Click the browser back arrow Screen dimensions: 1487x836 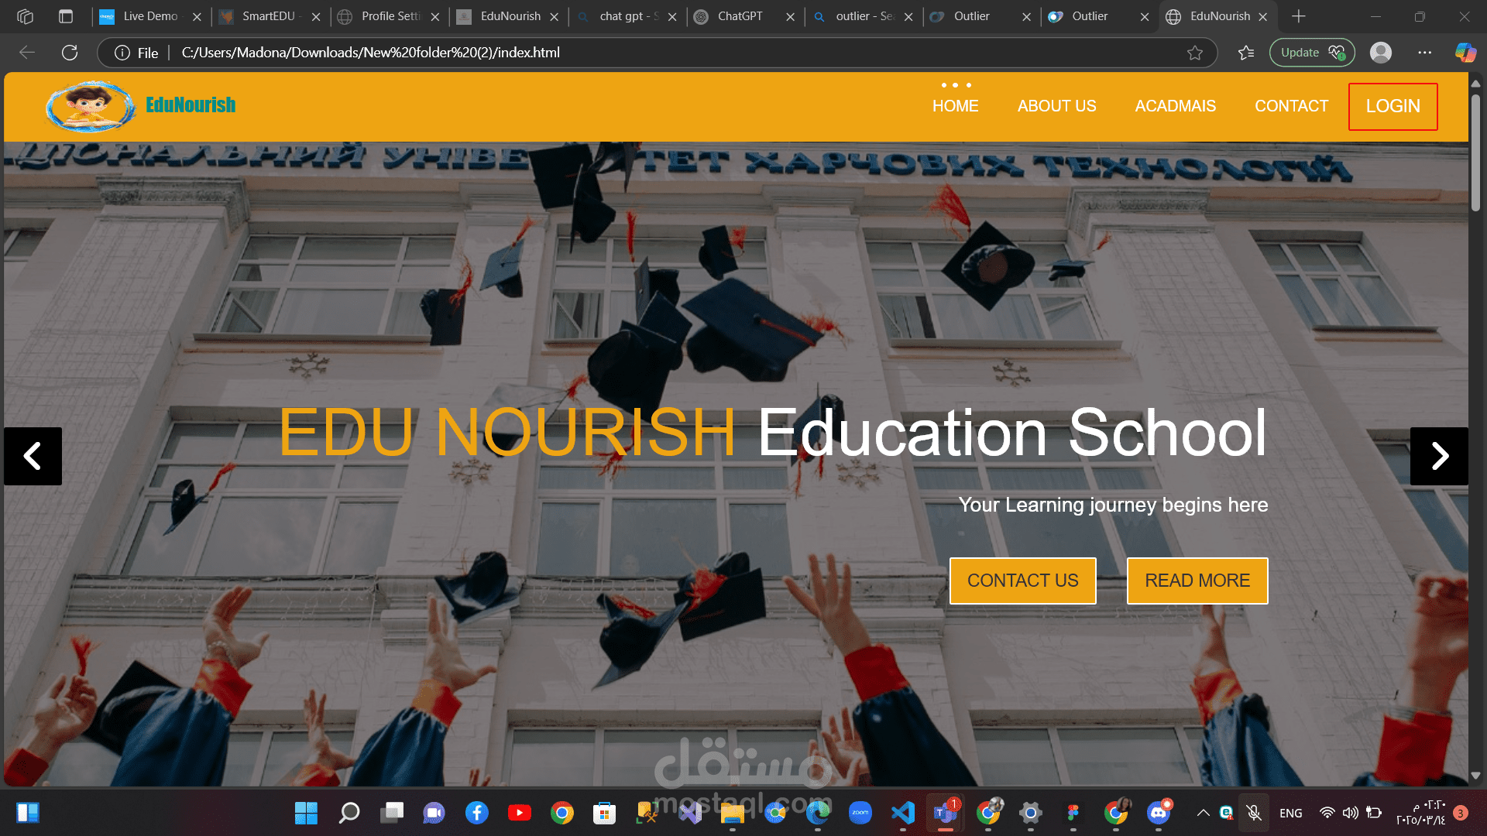[27, 53]
